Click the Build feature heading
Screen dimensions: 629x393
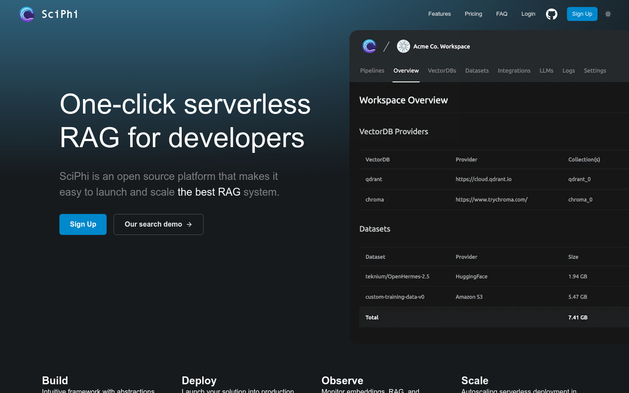click(55, 380)
